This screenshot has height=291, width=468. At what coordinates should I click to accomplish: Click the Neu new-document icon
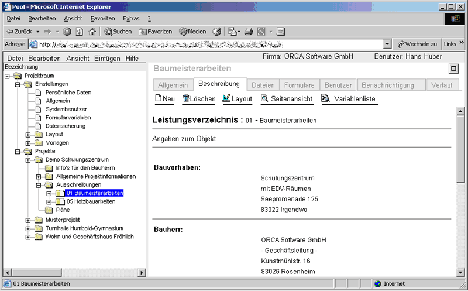159,98
